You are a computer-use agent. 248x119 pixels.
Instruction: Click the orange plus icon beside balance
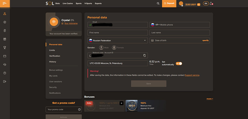click(x=198, y=4)
